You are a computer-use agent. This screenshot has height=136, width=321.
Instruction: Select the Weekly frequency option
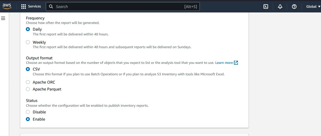click(x=28, y=42)
